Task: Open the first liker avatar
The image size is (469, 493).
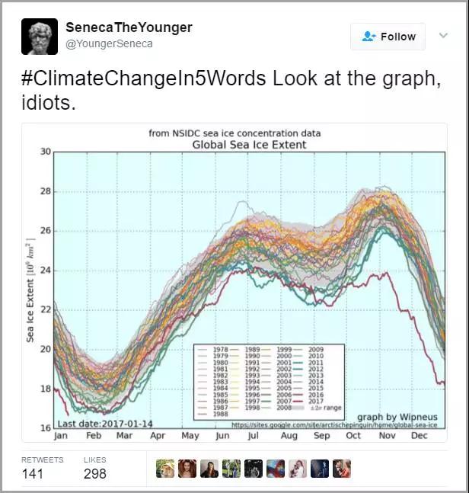Action: (165, 469)
